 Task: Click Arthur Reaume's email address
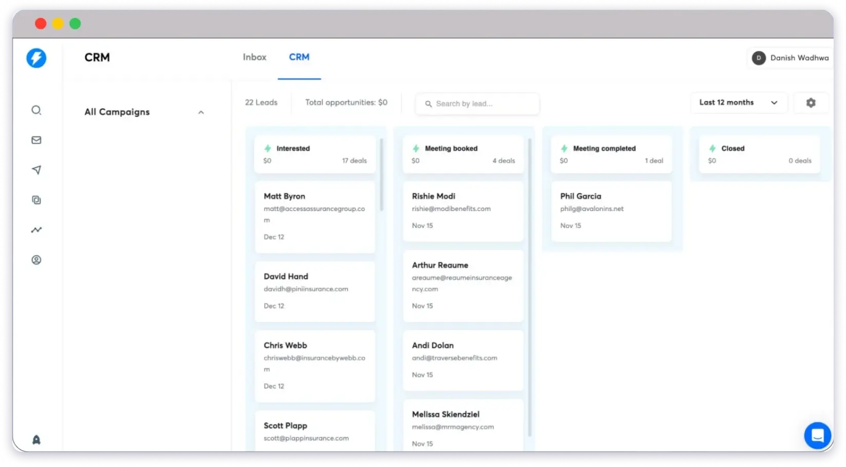(x=462, y=283)
